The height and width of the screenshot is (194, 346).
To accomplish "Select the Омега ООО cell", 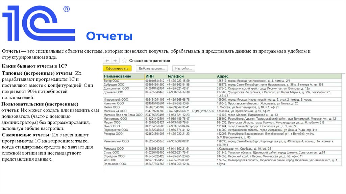I will [124, 126].
